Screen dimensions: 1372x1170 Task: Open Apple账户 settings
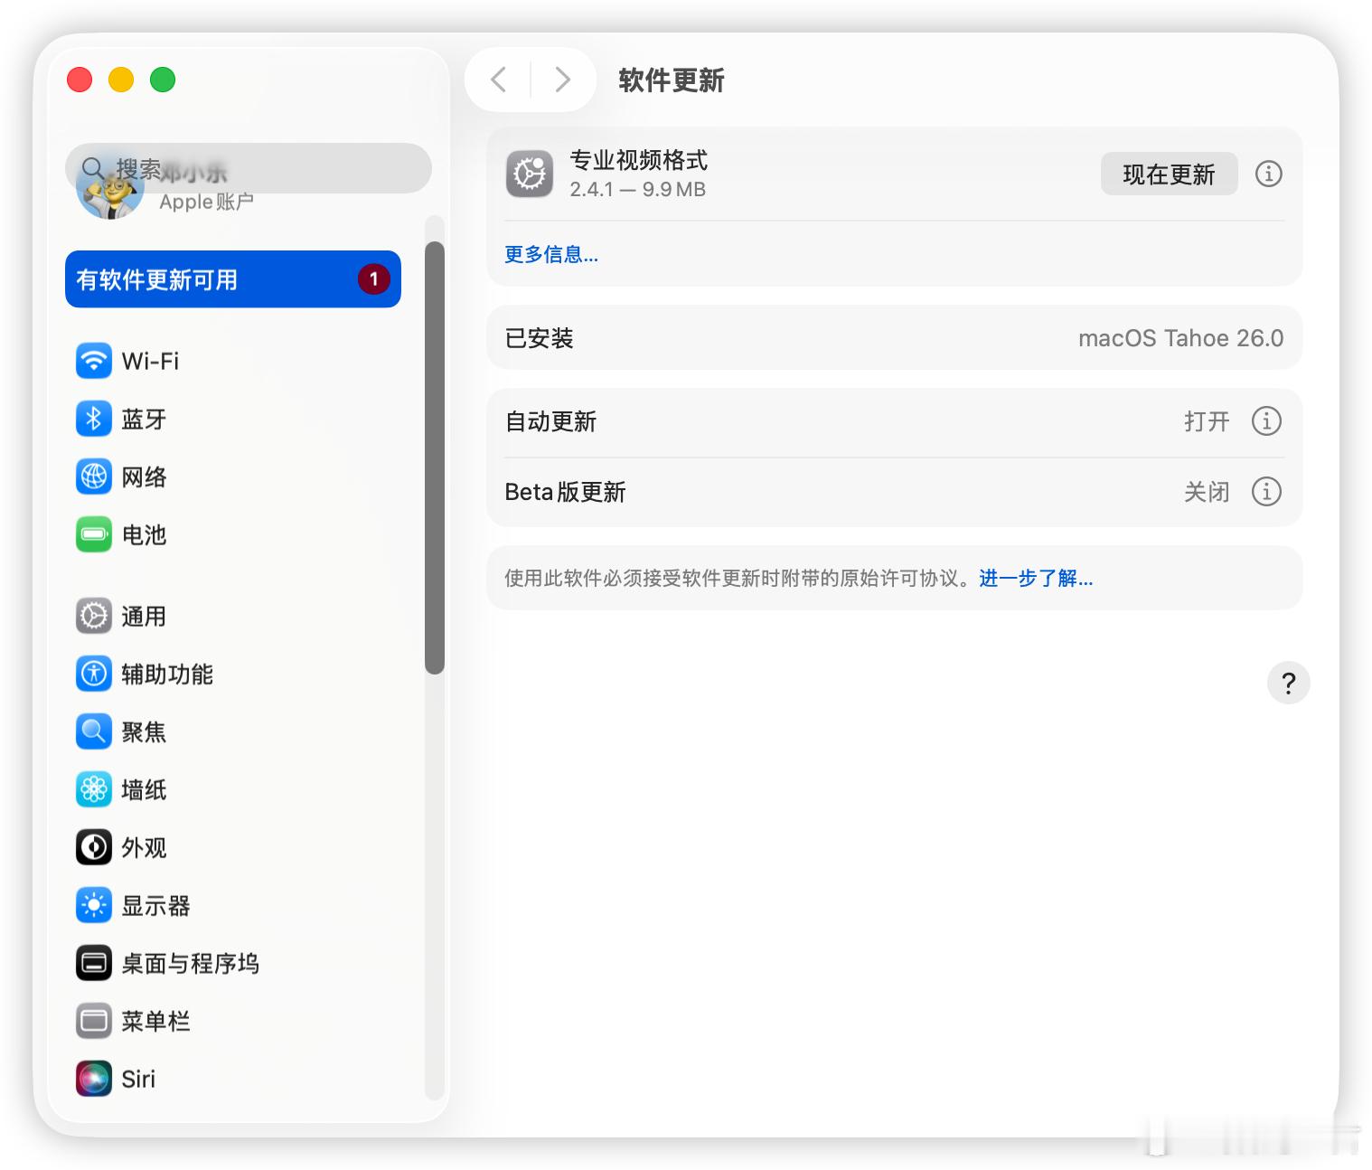pos(206,202)
